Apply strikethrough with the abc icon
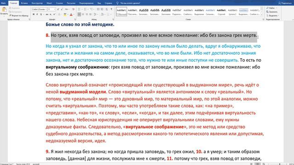Screen dimensions: 294x165 (47, 14)
